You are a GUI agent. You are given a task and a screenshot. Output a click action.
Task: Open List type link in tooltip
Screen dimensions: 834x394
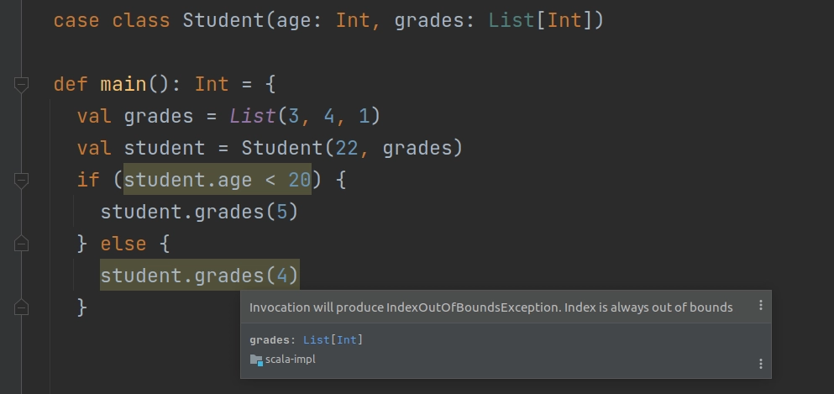tap(317, 339)
